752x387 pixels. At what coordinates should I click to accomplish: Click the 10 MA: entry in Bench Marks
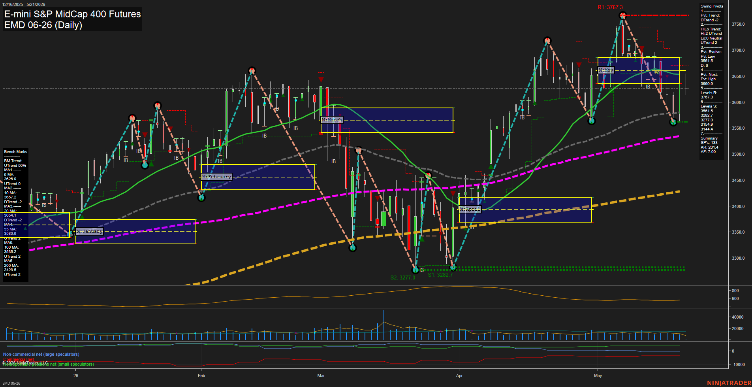click(x=10, y=193)
